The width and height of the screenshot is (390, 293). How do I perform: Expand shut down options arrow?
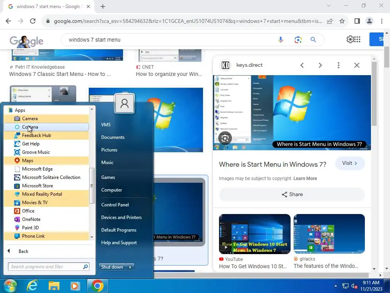(x=130, y=267)
